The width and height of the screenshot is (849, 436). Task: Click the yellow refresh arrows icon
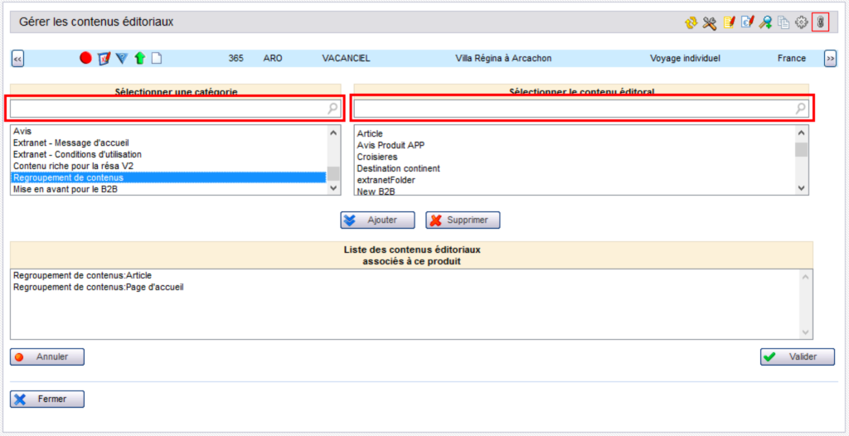691,23
